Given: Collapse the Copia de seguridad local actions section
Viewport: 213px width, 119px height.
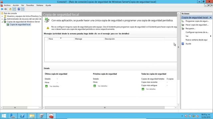Looking at the screenshot, I should pos(210,18).
